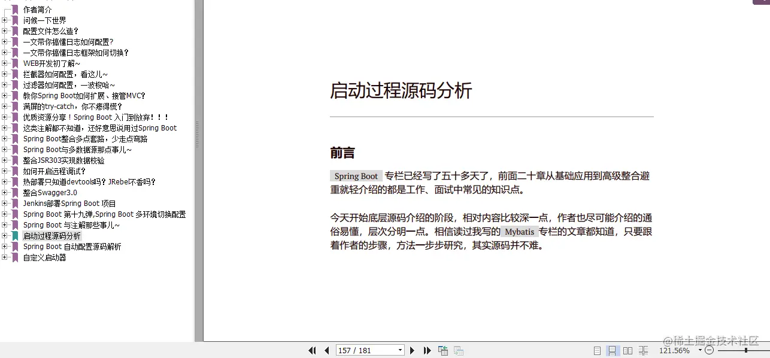Go to the last page

[x=427, y=350]
